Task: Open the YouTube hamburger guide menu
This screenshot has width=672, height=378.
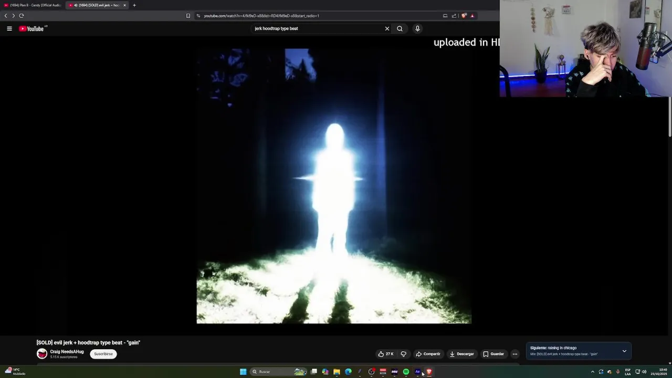Action: coord(9,29)
